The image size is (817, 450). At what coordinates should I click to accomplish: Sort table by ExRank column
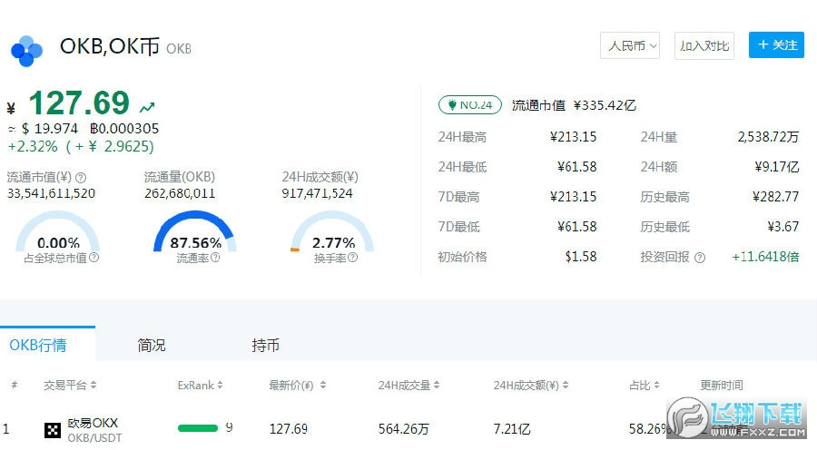200,386
